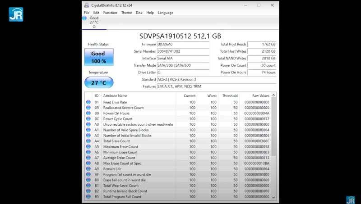
Task: Click the Firmware field U0326A0
Action: (183, 44)
